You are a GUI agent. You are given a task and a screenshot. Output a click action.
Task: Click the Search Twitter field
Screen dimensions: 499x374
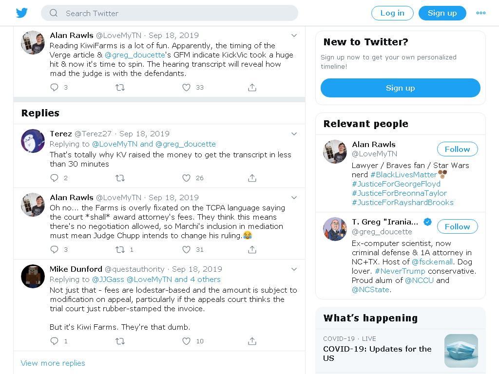[169, 13]
